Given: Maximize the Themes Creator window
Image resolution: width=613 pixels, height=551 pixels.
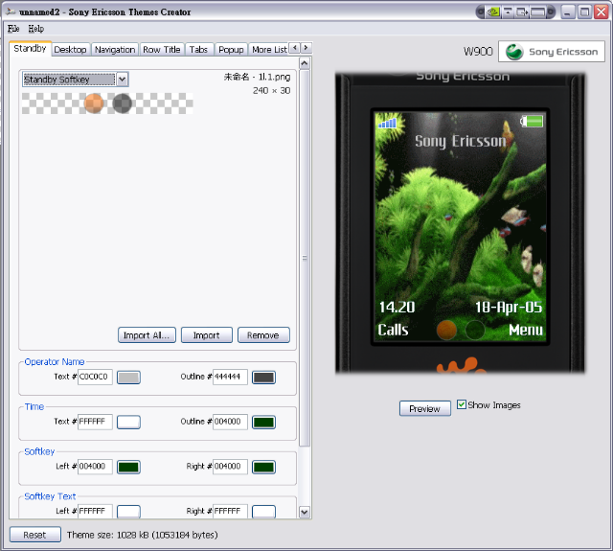Looking at the screenshot, I should (x=584, y=12).
